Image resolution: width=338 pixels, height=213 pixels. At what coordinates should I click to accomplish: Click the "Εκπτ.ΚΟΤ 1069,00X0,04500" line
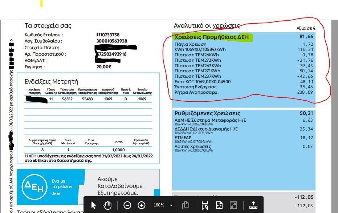(x=203, y=82)
